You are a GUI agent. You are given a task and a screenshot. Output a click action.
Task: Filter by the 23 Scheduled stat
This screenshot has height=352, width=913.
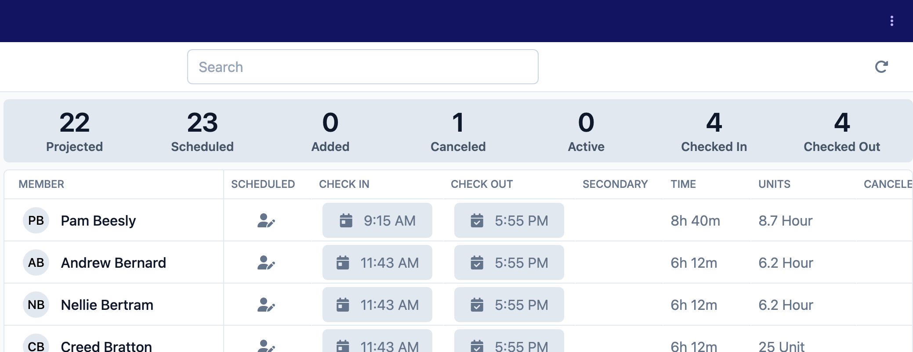(203, 131)
